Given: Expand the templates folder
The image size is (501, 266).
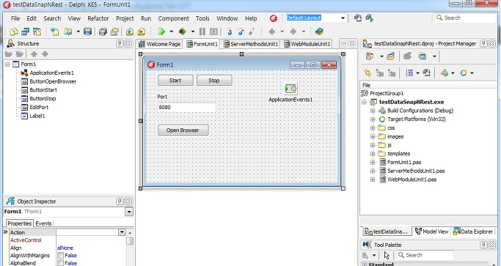Looking at the screenshot, I should [x=373, y=154].
